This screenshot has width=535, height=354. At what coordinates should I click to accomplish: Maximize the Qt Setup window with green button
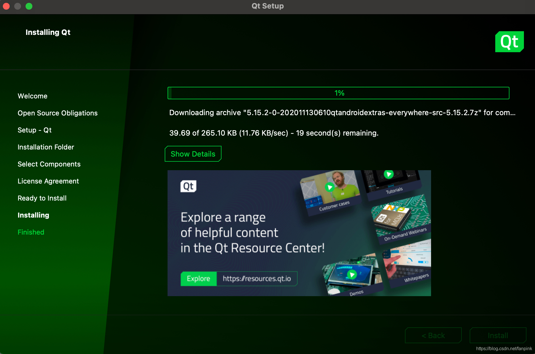pyautogui.click(x=29, y=6)
